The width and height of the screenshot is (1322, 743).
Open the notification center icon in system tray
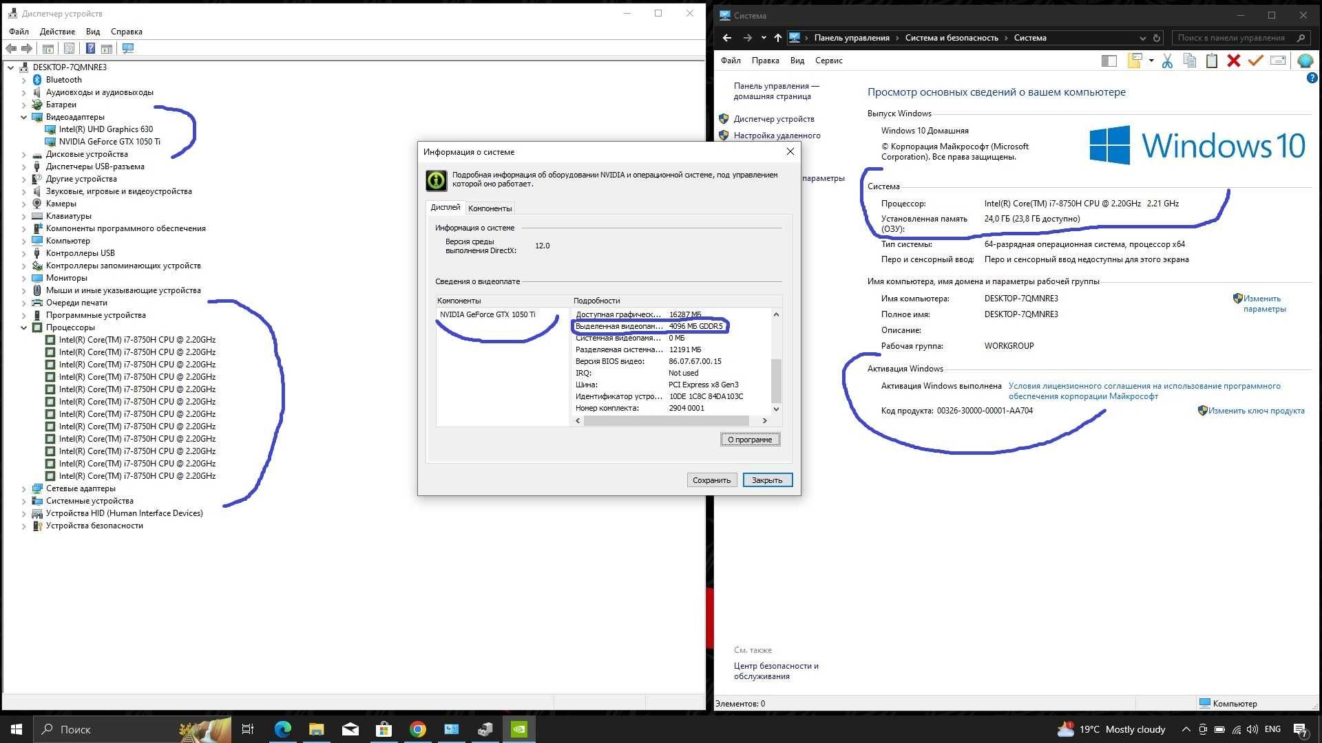(1300, 729)
